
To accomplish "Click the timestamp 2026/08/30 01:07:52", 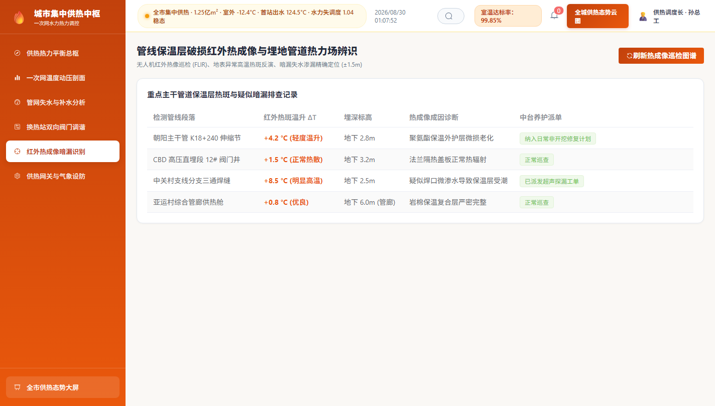I will (x=390, y=16).
